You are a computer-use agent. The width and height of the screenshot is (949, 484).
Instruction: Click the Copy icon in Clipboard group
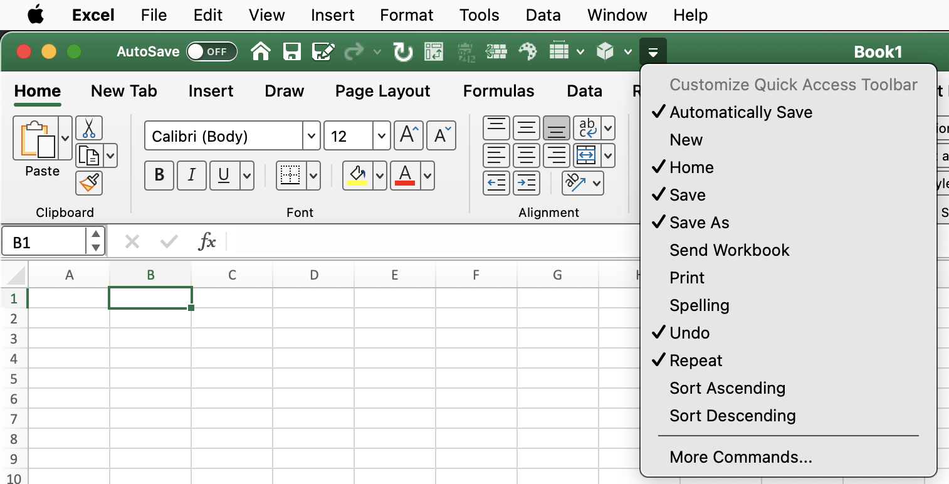click(90, 155)
